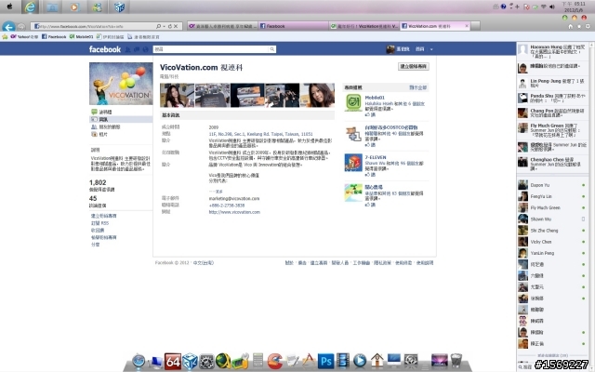Viewport: 595px width, 372px height.
Task: Click the 7-ELEVEN page name link
Action: [376, 157]
